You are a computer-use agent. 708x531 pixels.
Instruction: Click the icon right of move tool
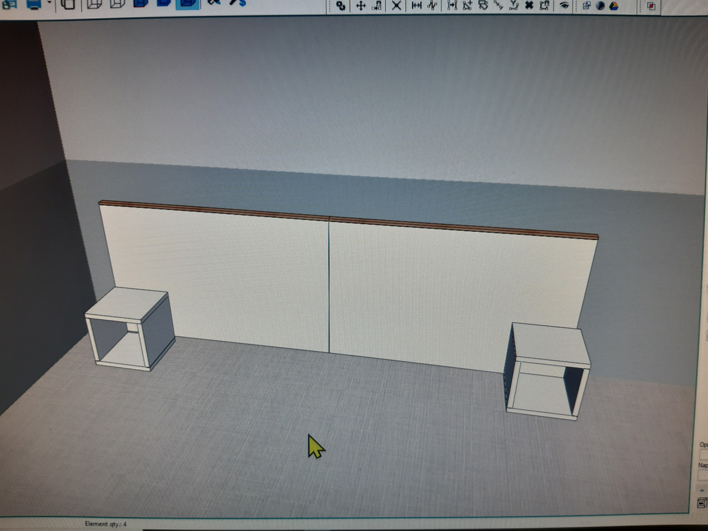tap(377, 6)
